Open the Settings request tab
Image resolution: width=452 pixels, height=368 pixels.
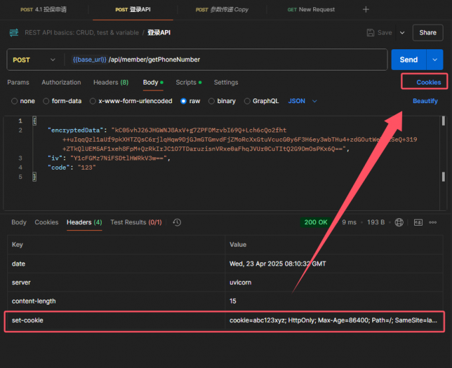226,83
